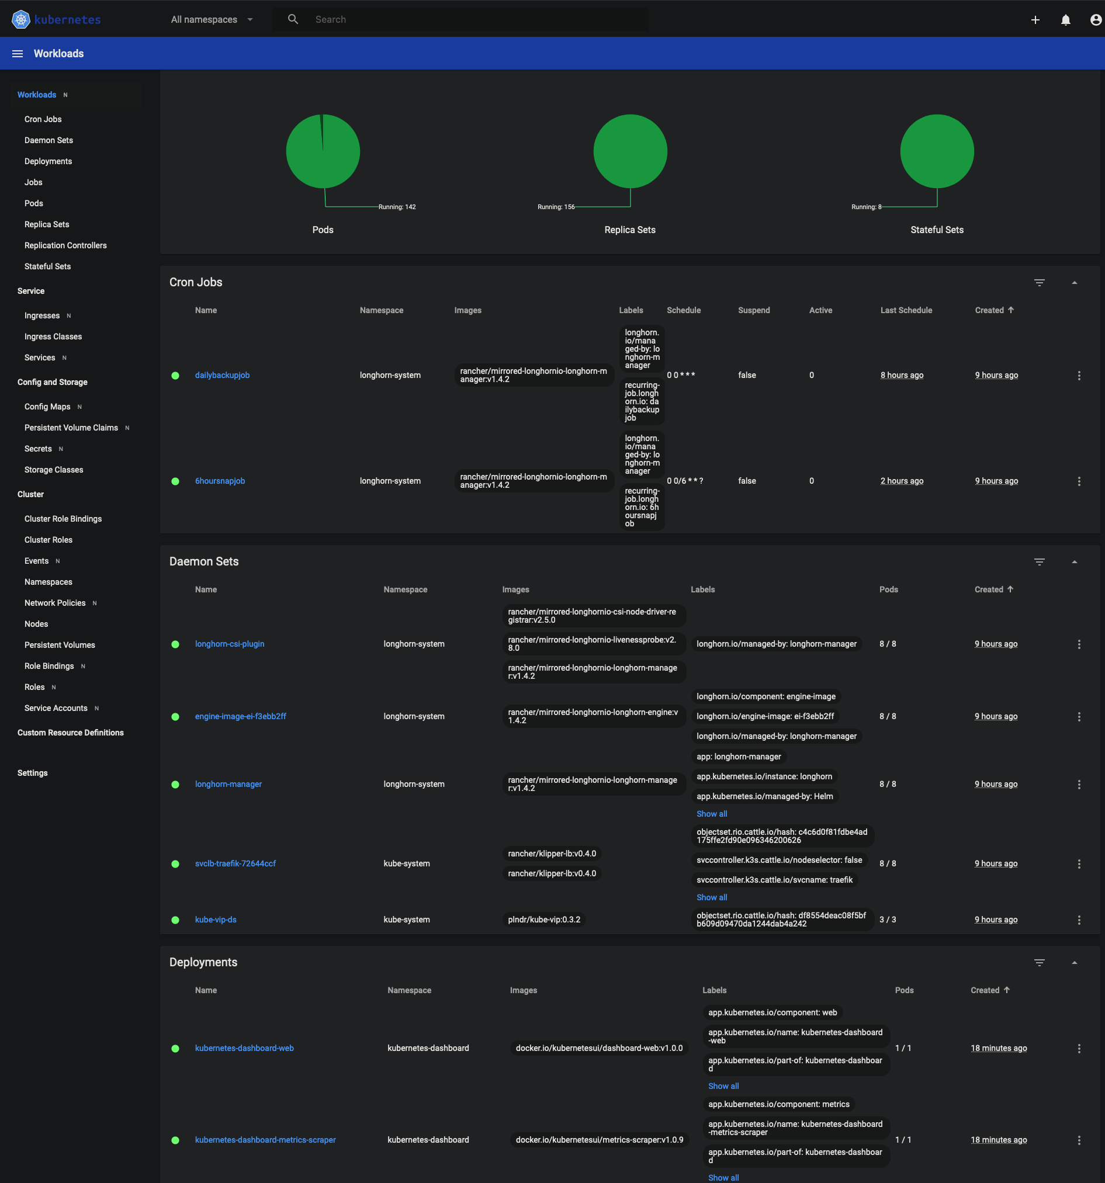The width and height of the screenshot is (1105, 1183).
Task: Open the filter icon on Deployments panel
Action: tap(1040, 962)
